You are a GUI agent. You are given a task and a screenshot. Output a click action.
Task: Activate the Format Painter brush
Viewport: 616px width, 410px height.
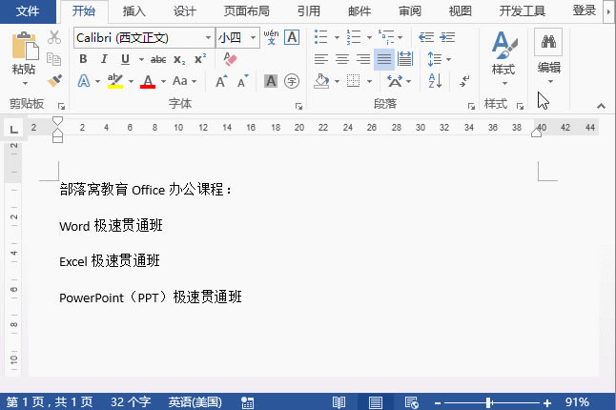tap(54, 81)
